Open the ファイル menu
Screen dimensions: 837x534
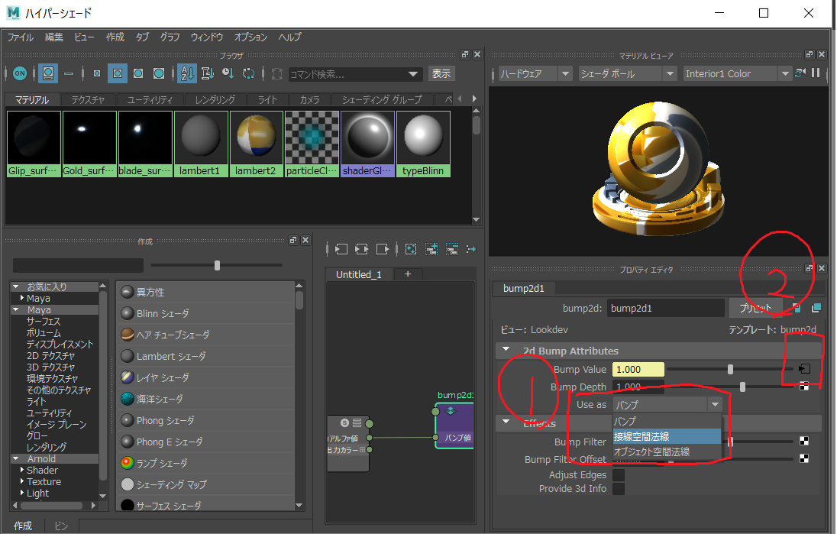[x=21, y=37]
